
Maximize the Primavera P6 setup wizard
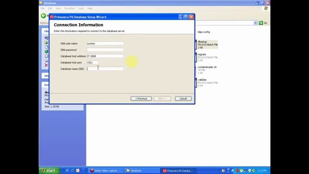[186, 17]
